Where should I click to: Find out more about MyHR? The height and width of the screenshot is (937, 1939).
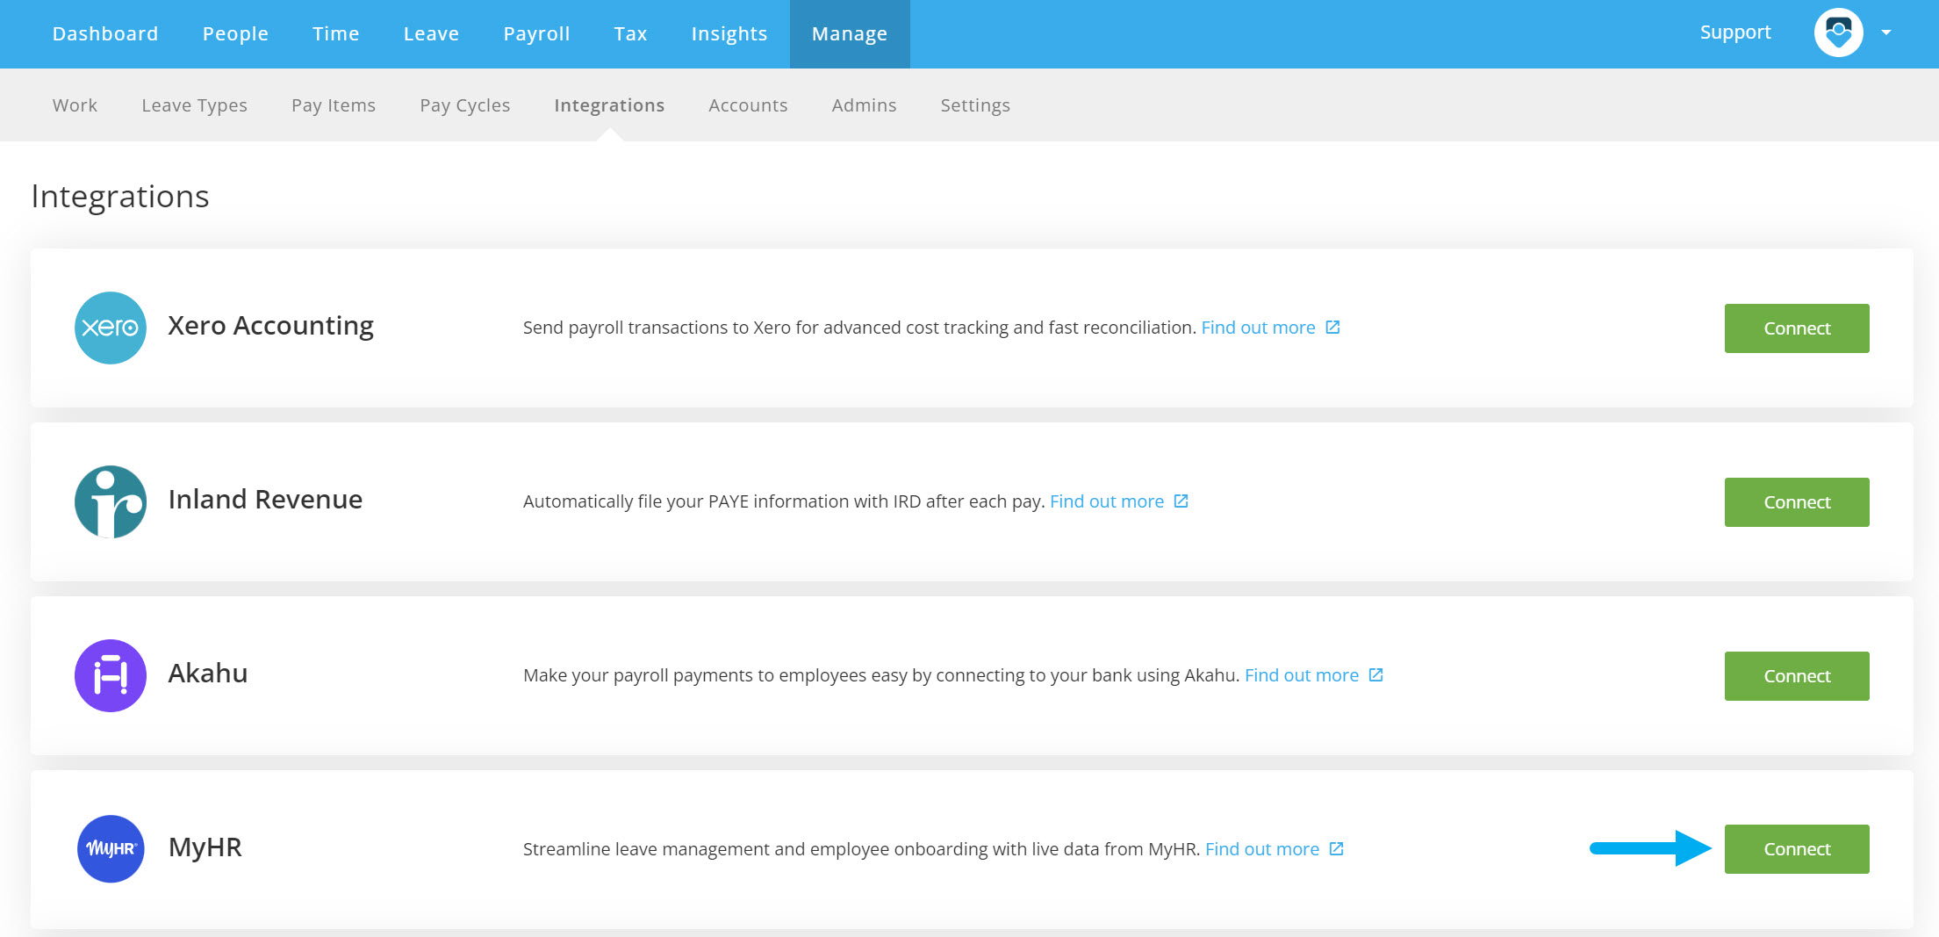(x=1262, y=849)
